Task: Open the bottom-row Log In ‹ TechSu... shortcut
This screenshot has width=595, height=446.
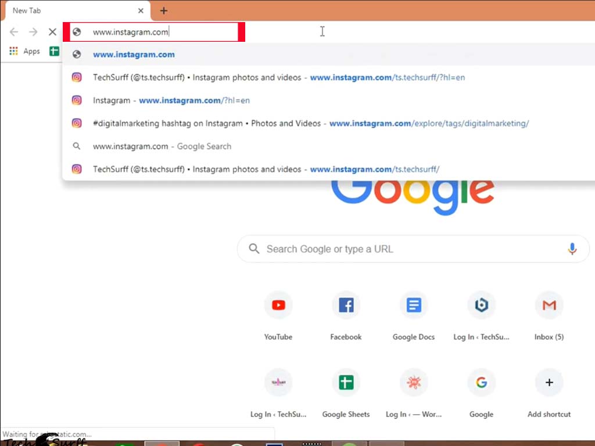Action: point(278,393)
